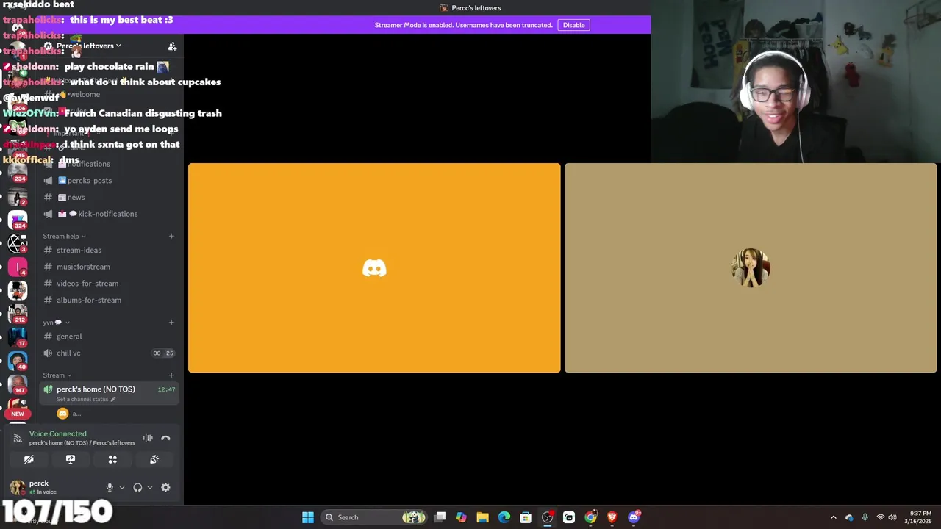Screen dimensions: 941x529
Task: Open perck user profile avatar
Action: tap(17, 487)
